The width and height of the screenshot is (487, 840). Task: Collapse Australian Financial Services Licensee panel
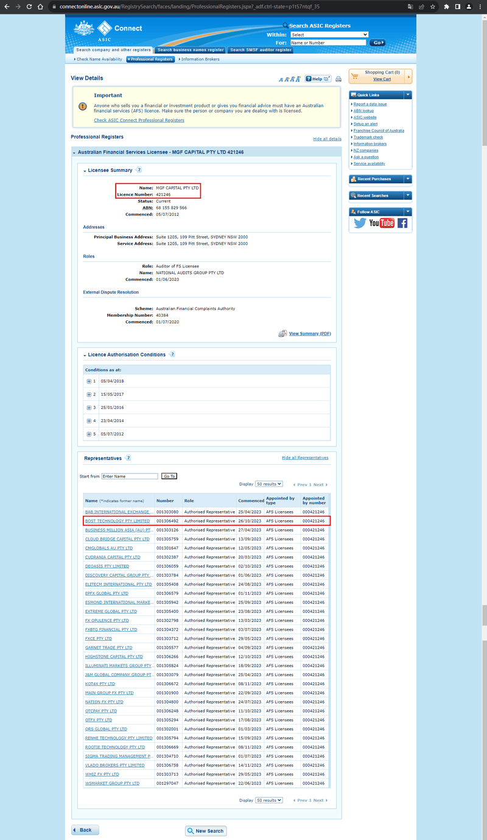pyautogui.click(x=74, y=152)
